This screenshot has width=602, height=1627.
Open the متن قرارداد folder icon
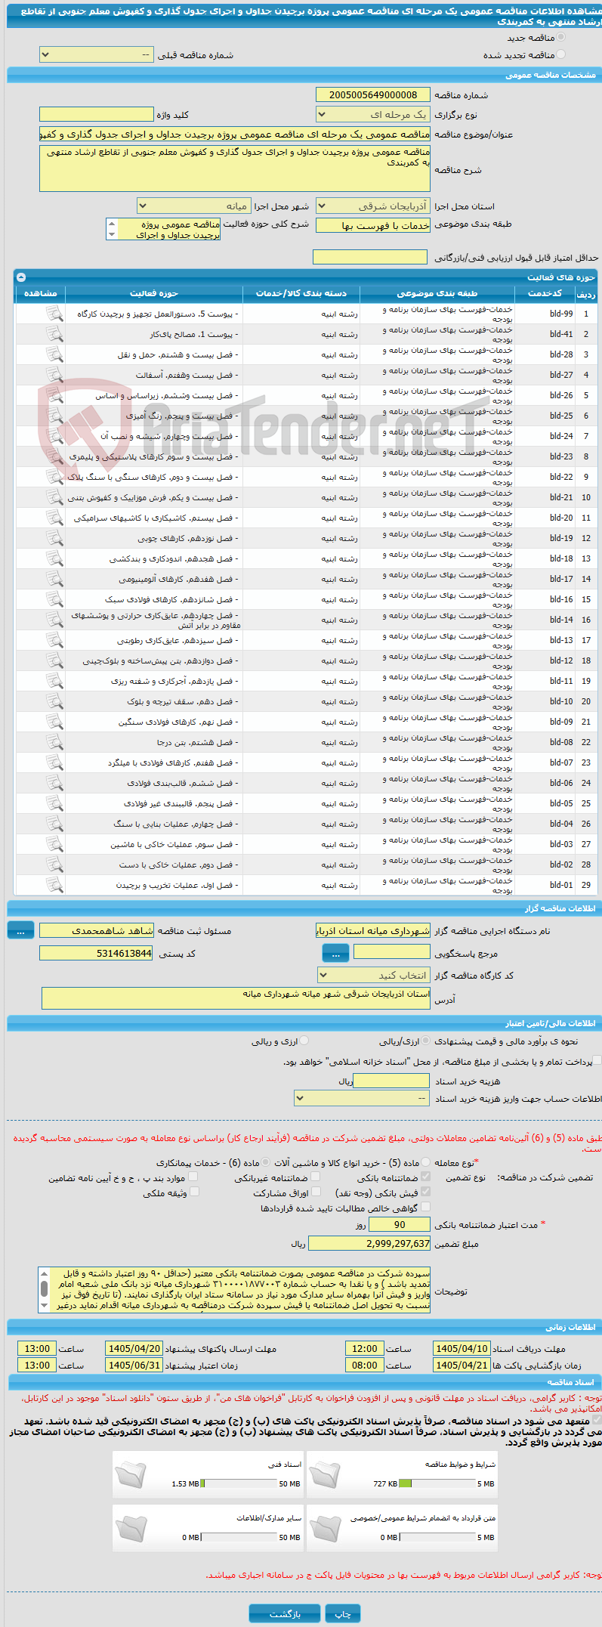click(326, 1528)
